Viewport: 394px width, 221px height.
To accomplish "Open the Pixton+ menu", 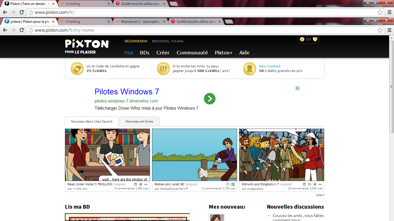I will point(224,53).
